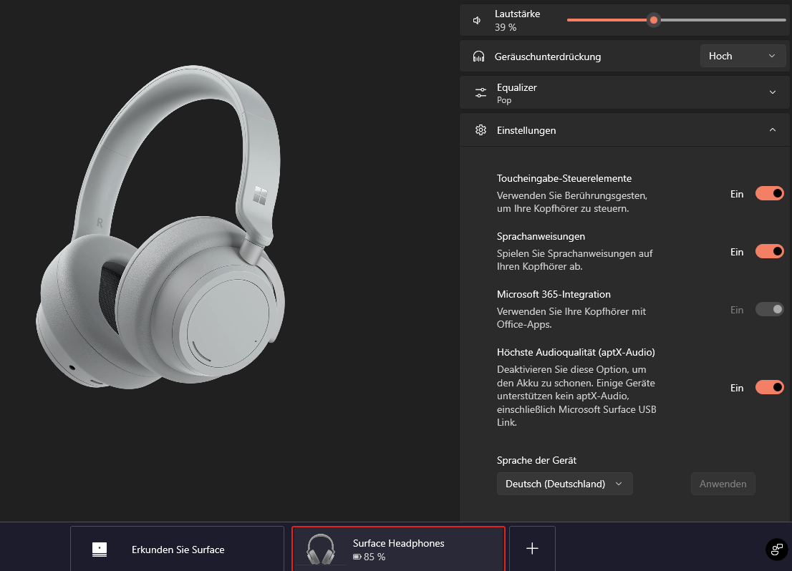Open the Geräuschunterdrückung Hoch dropdown
This screenshot has width=792, height=571.
[743, 56]
